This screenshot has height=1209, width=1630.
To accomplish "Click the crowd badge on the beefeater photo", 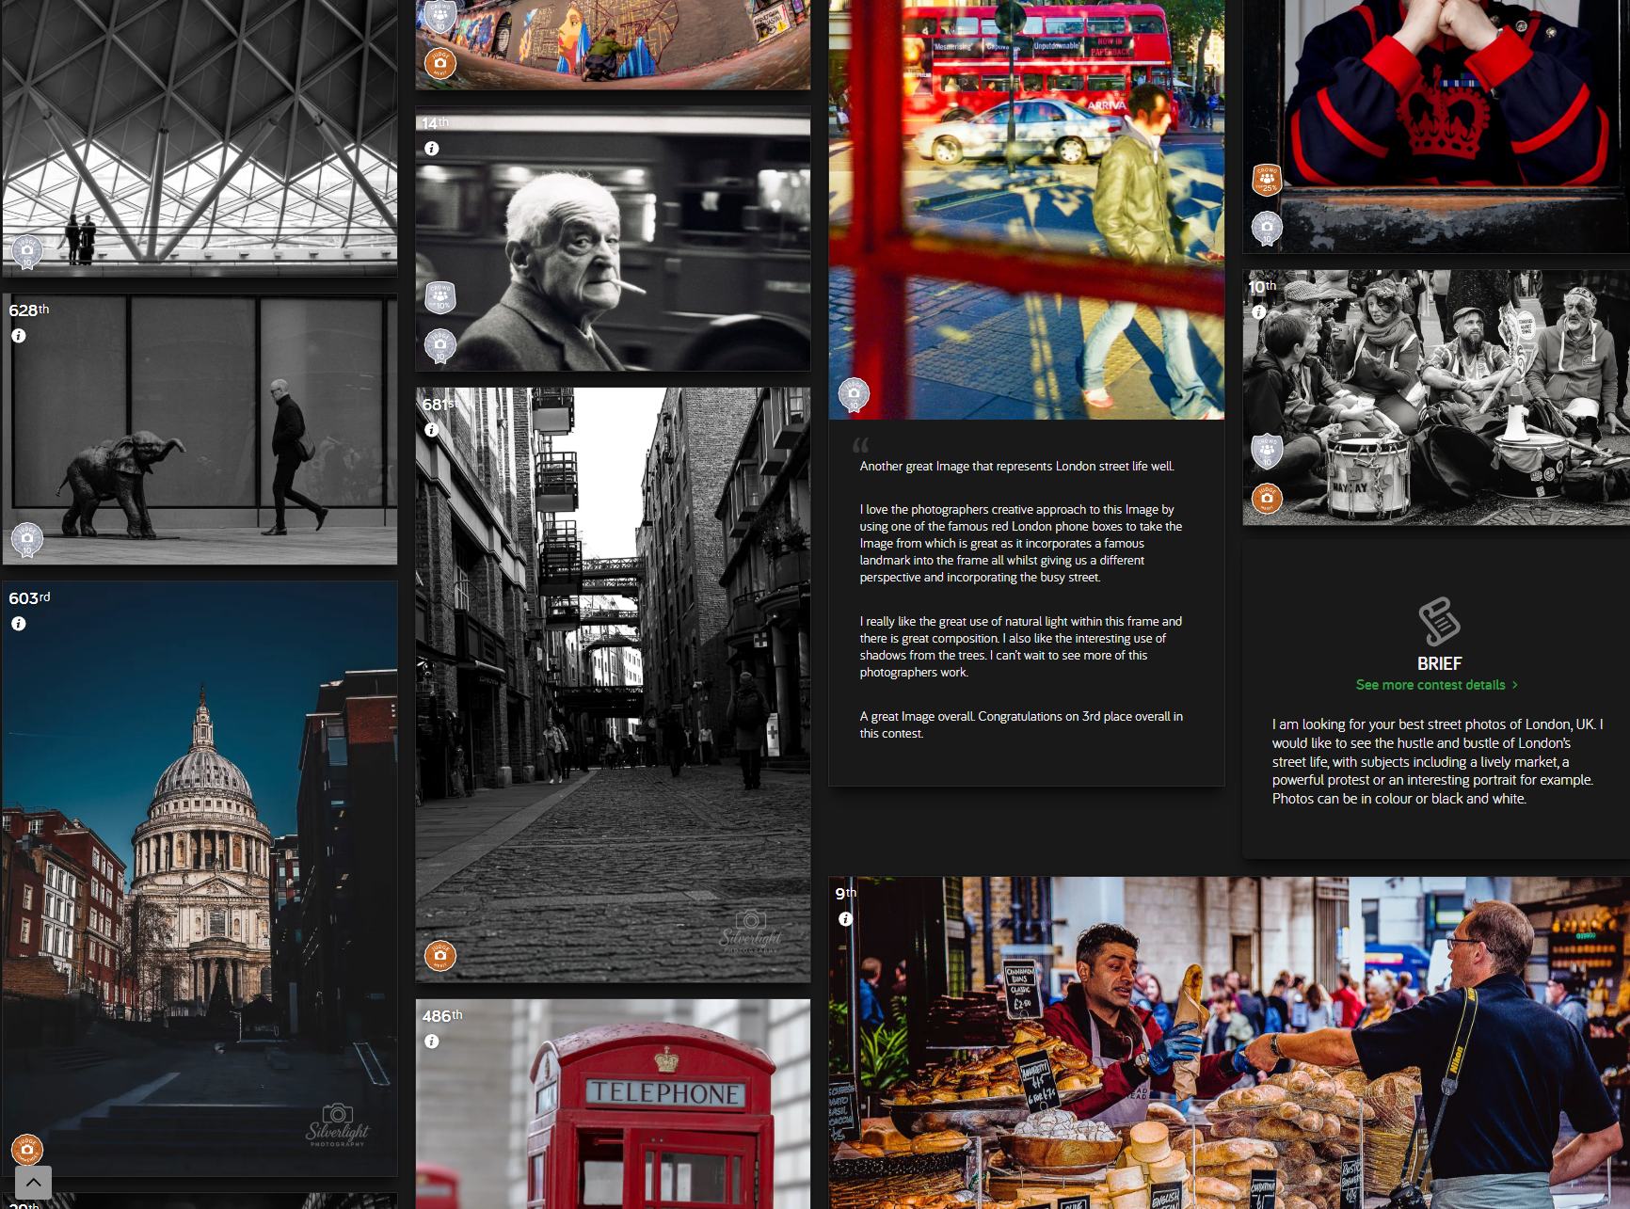I will [1267, 179].
